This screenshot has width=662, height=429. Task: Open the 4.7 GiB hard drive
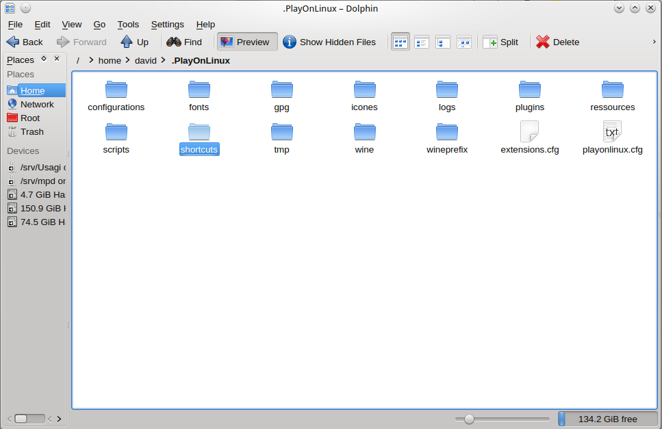point(36,194)
